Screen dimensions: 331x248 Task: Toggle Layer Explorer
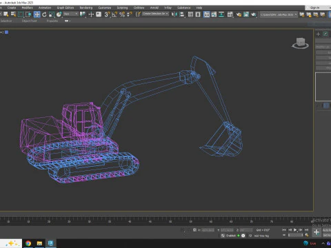198,14
